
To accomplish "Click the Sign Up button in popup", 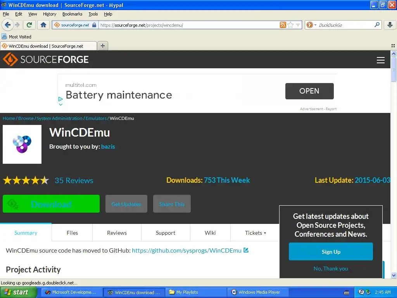I will pos(331,251).
